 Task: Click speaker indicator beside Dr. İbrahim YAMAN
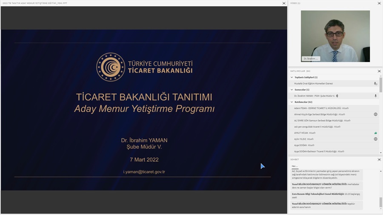[337, 96]
